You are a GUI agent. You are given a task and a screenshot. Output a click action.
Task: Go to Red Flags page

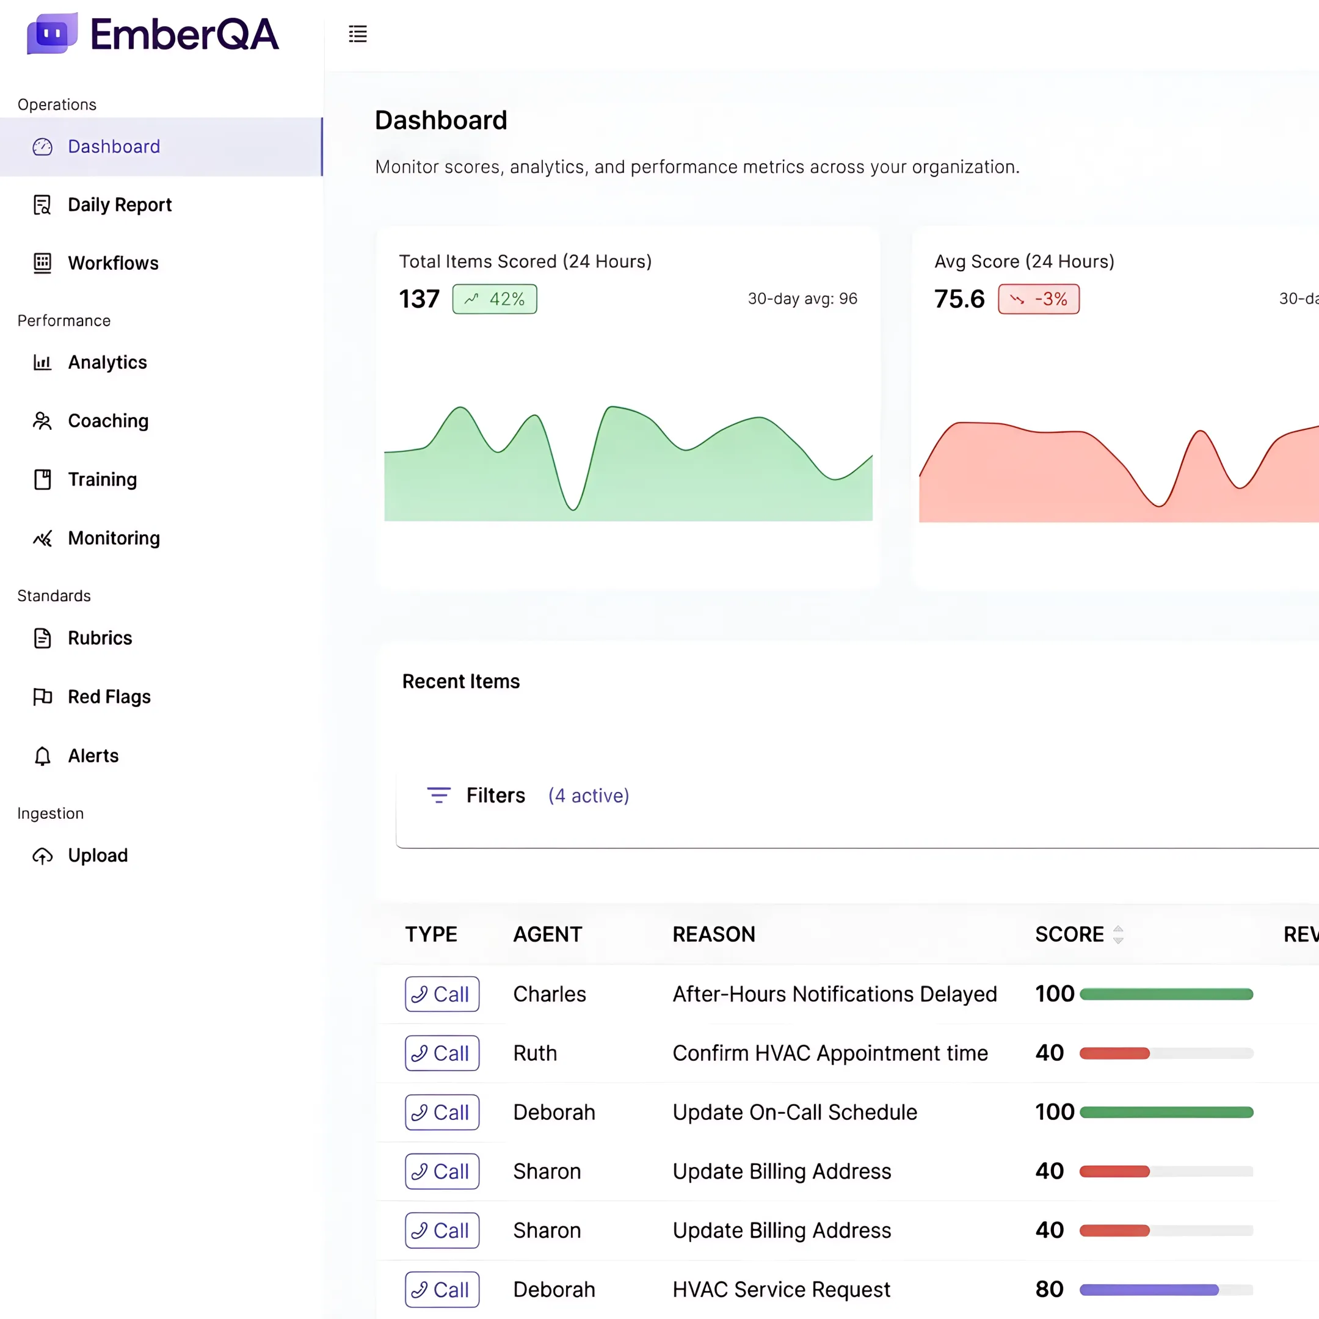[x=161, y=696]
